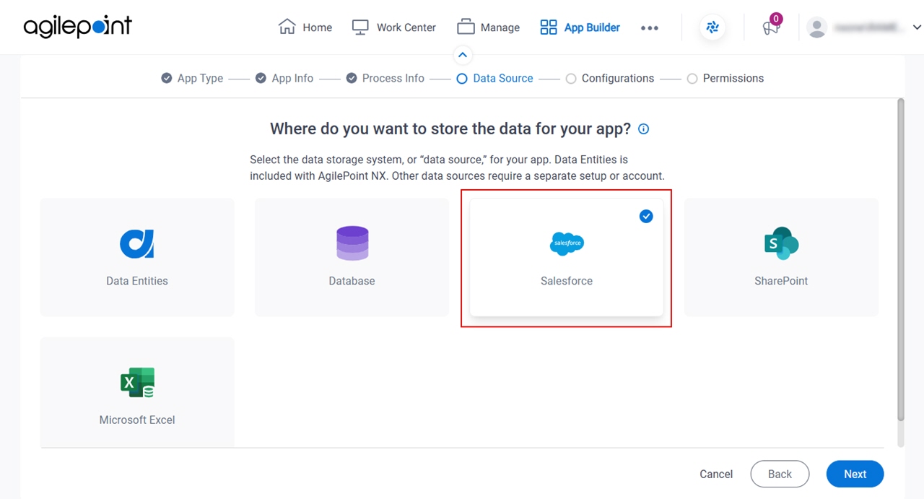The image size is (924, 499).
Task: Choose the Database label
Action: pyautogui.click(x=352, y=281)
